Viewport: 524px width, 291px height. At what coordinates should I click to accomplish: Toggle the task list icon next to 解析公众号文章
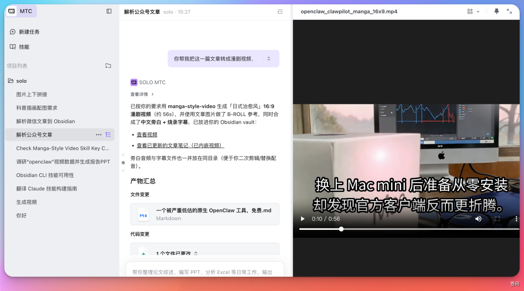[107, 134]
